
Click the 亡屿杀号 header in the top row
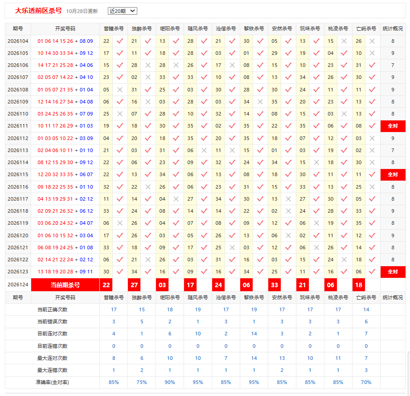[366, 29]
